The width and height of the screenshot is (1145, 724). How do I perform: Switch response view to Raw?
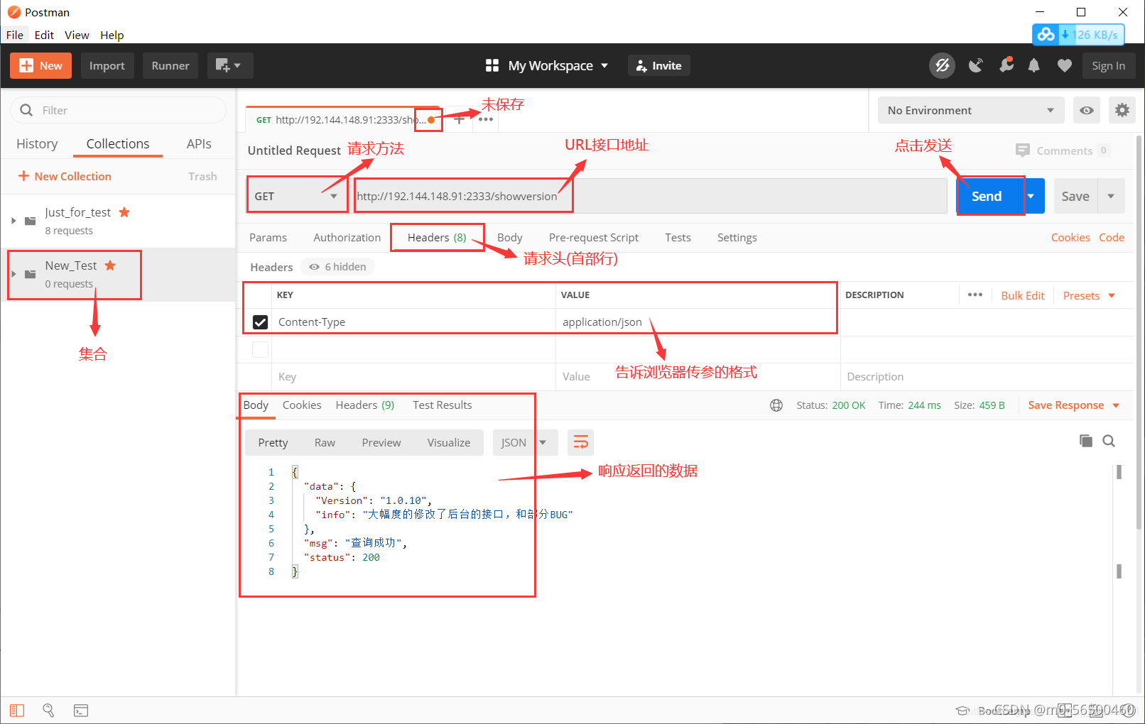(x=325, y=443)
